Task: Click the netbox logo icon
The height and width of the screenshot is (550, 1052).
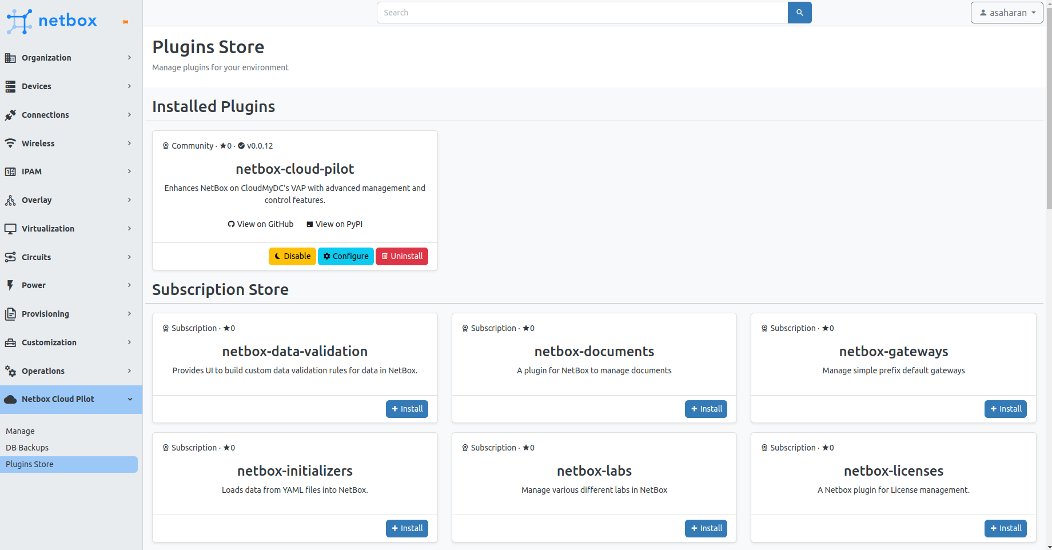Action: pos(19,21)
